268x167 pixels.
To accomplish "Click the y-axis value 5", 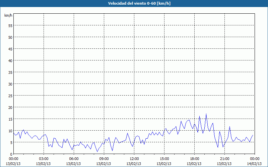I will click(x=11, y=143).
